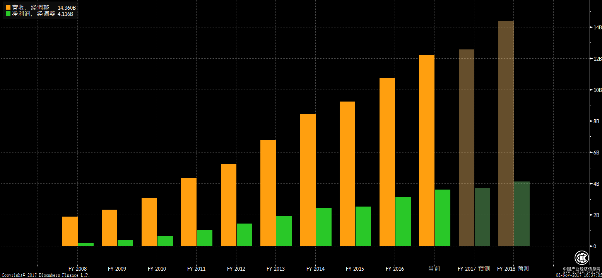Click the 当前 x-axis label
The width and height of the screenshot is (602, 278).
point(434,269)
